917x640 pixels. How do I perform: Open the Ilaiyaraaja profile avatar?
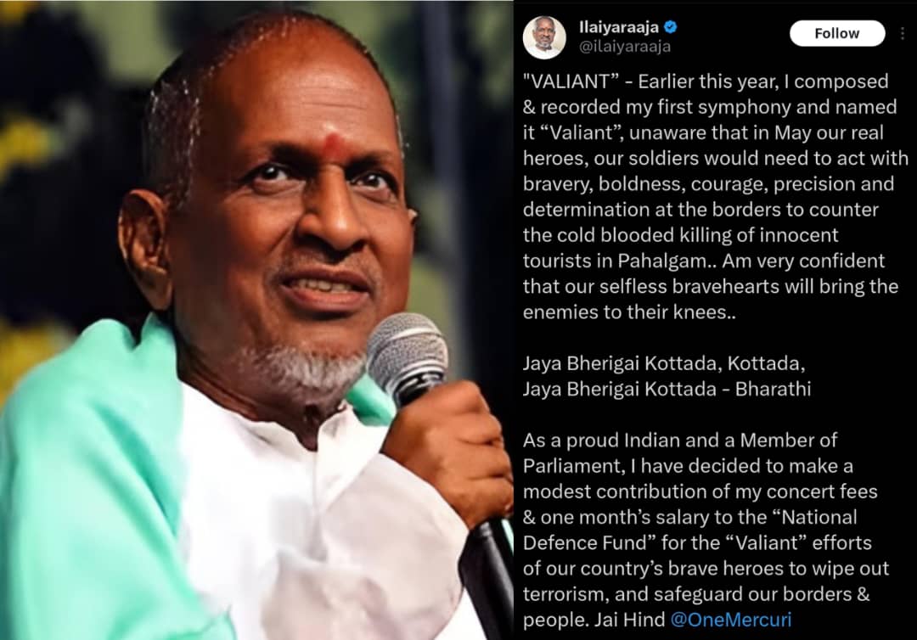(544, 36)
